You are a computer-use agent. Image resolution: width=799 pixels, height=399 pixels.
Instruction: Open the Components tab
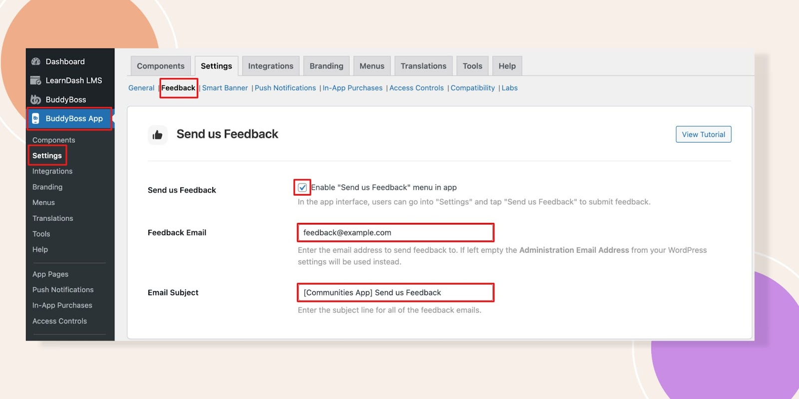tap(161, 66)
